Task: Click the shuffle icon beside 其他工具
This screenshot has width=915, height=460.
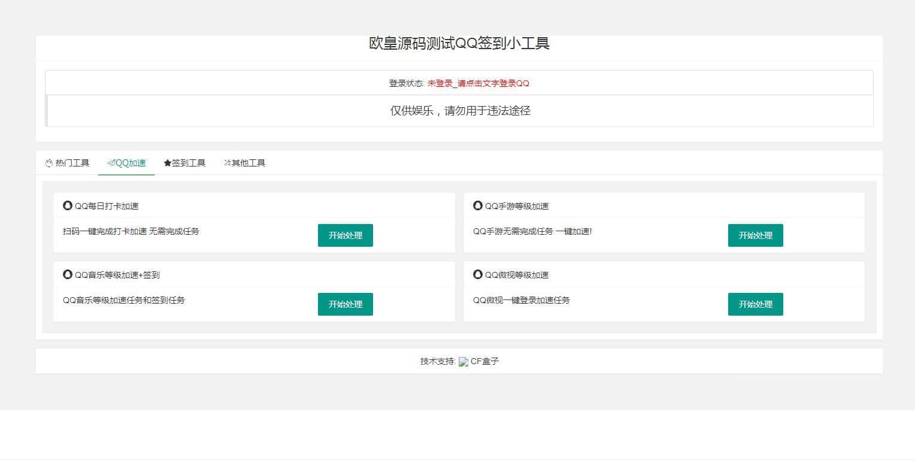Action: [x=227, y=163]
